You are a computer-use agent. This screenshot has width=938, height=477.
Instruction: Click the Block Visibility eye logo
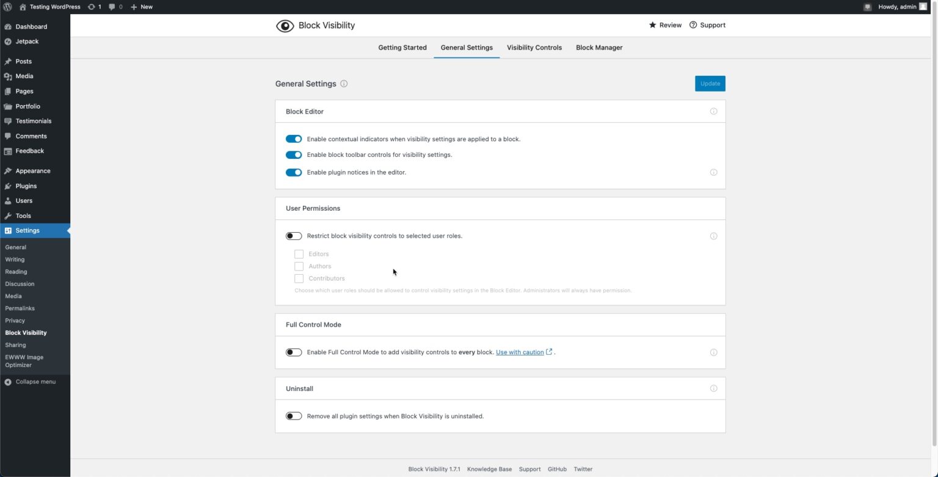[x=285, y=26]
